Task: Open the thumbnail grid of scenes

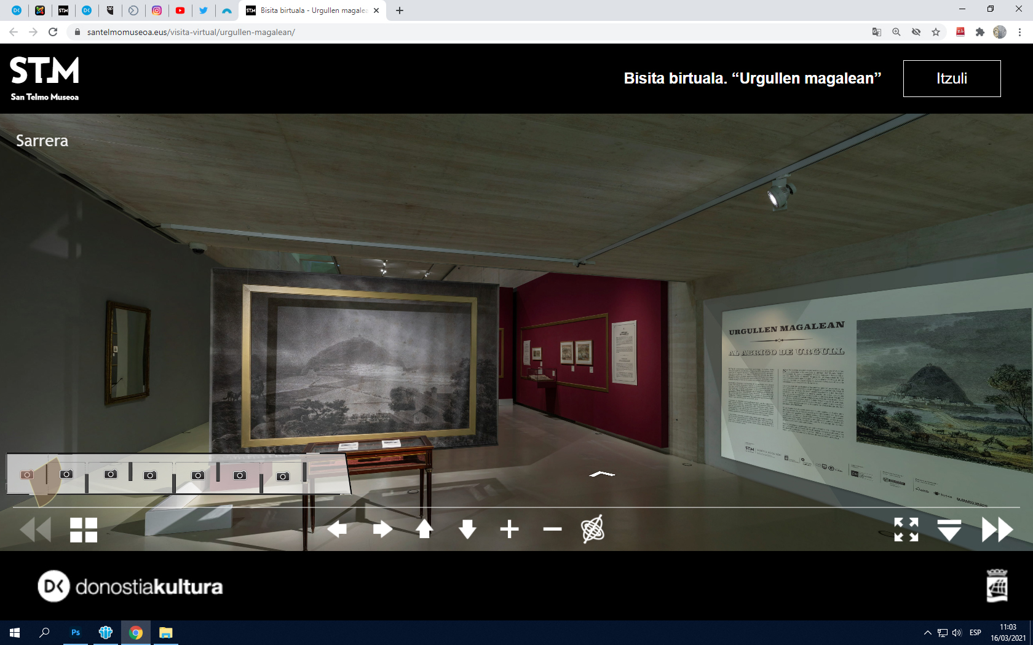Action: pyautogui.click(x=84, y=530)
